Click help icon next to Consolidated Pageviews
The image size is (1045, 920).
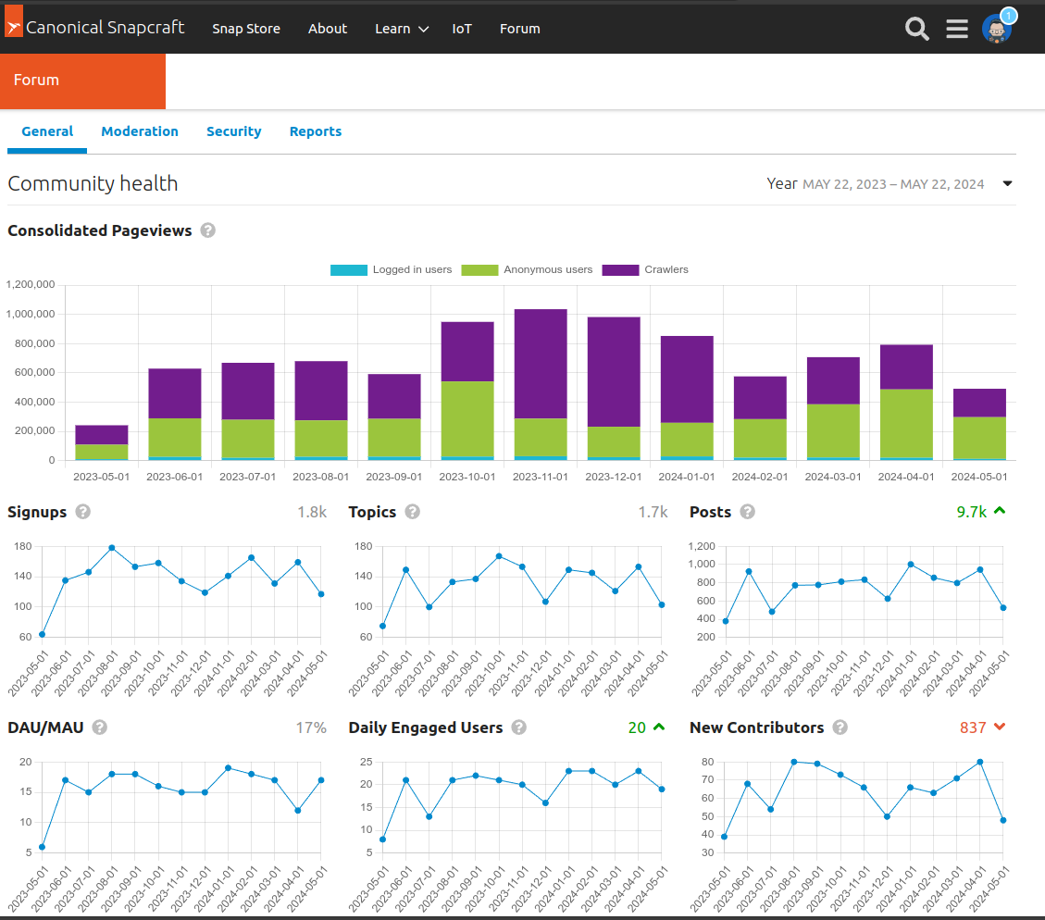tap(208, 230)
